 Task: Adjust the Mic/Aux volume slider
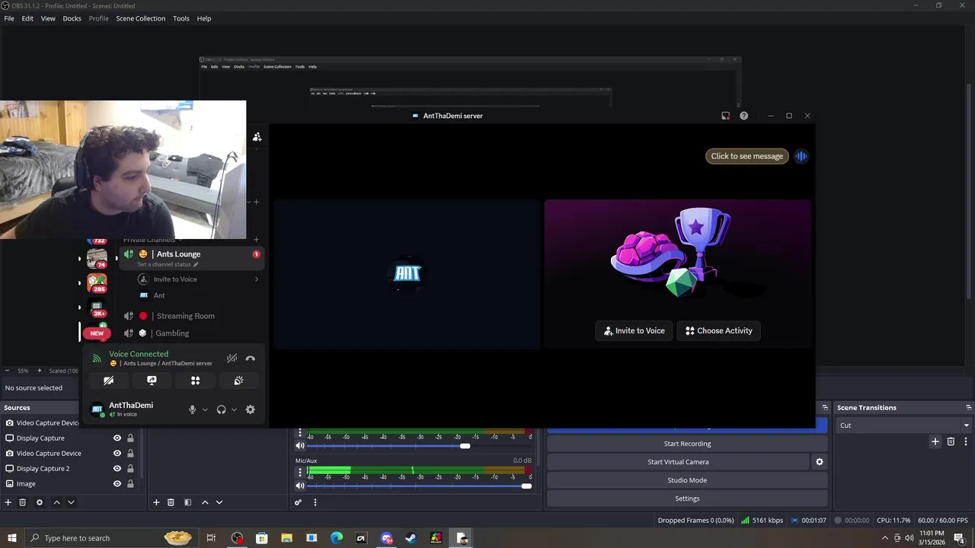pyautogui.click(x=526, y=486)
